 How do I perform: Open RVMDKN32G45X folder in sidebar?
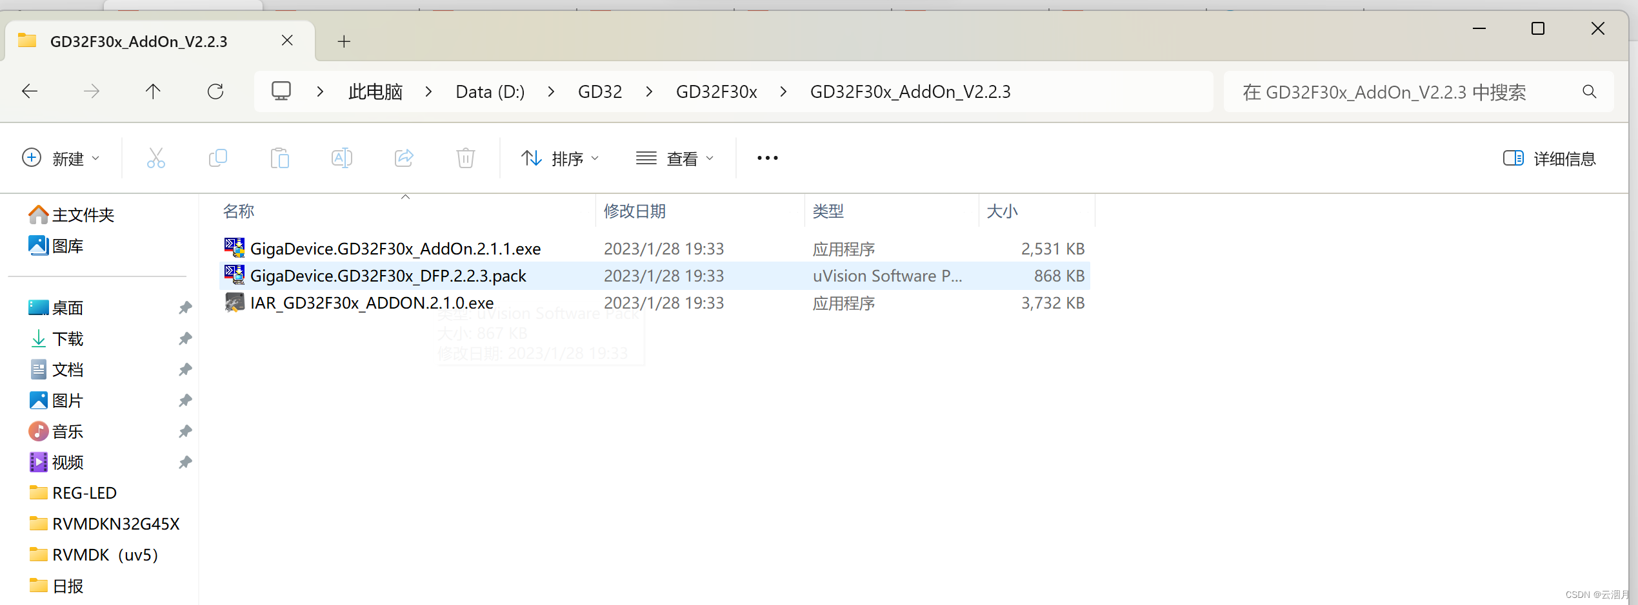coord(105,524)
